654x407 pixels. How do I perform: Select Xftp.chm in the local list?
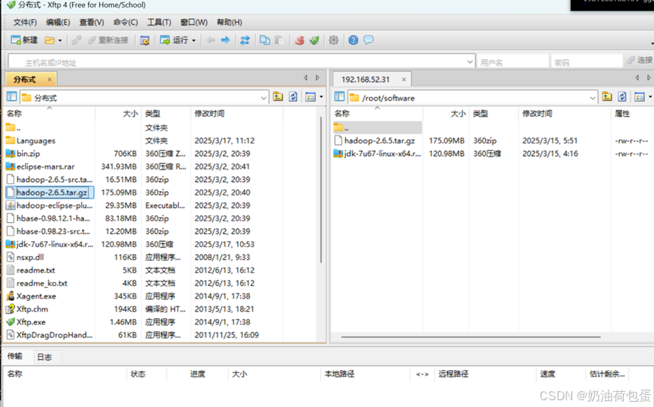32,309
